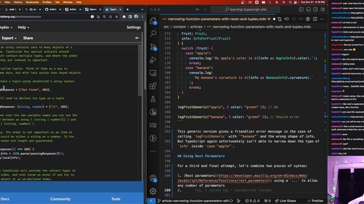The height and width of the screenshot is (204, 364).
Task: Open the Run and Debug view
Action: pyautogui.click(x=153, y=60)
